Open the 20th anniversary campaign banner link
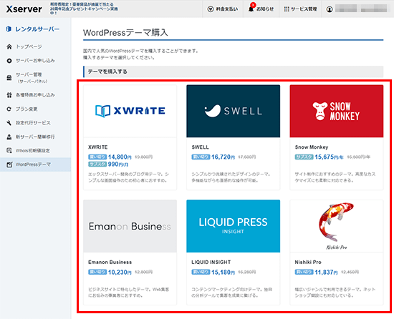 85,9
